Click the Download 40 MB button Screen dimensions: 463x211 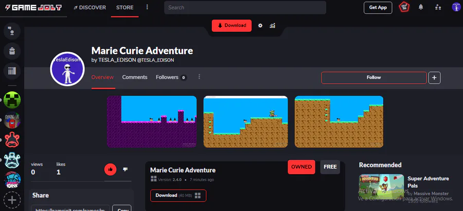178,196
